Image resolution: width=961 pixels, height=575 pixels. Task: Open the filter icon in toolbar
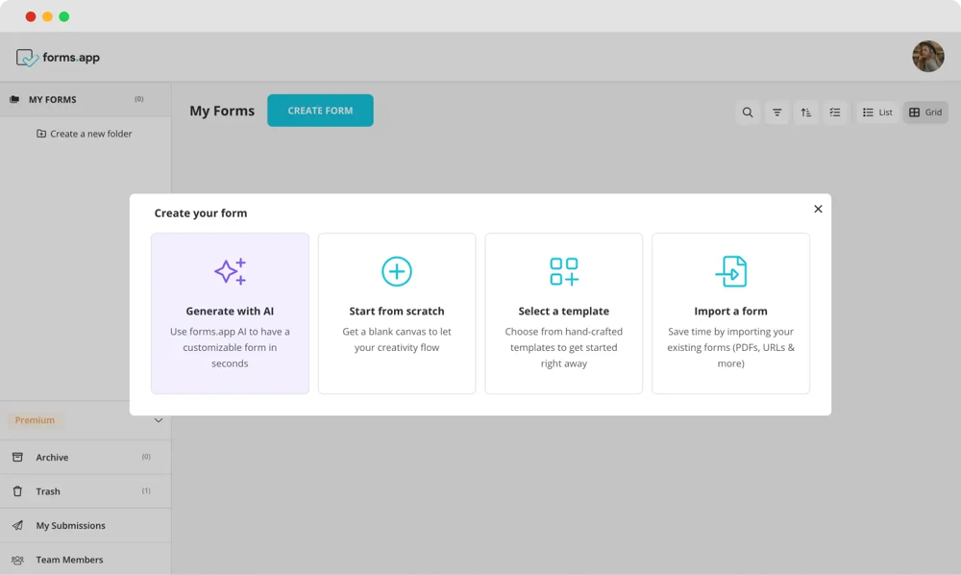(776, 112)
